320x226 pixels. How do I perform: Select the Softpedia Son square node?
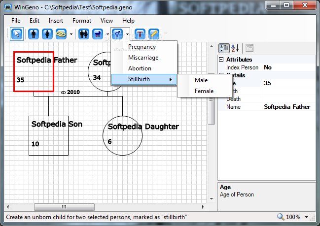pos(49,136)
